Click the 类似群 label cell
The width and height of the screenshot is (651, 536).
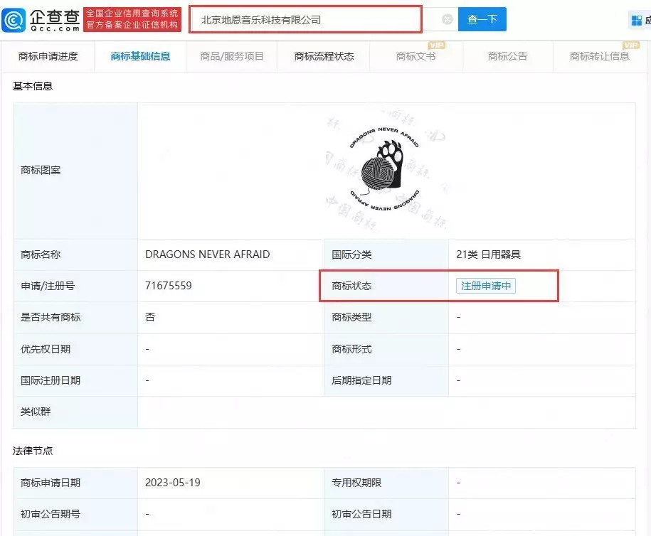(x=75, y=412)
